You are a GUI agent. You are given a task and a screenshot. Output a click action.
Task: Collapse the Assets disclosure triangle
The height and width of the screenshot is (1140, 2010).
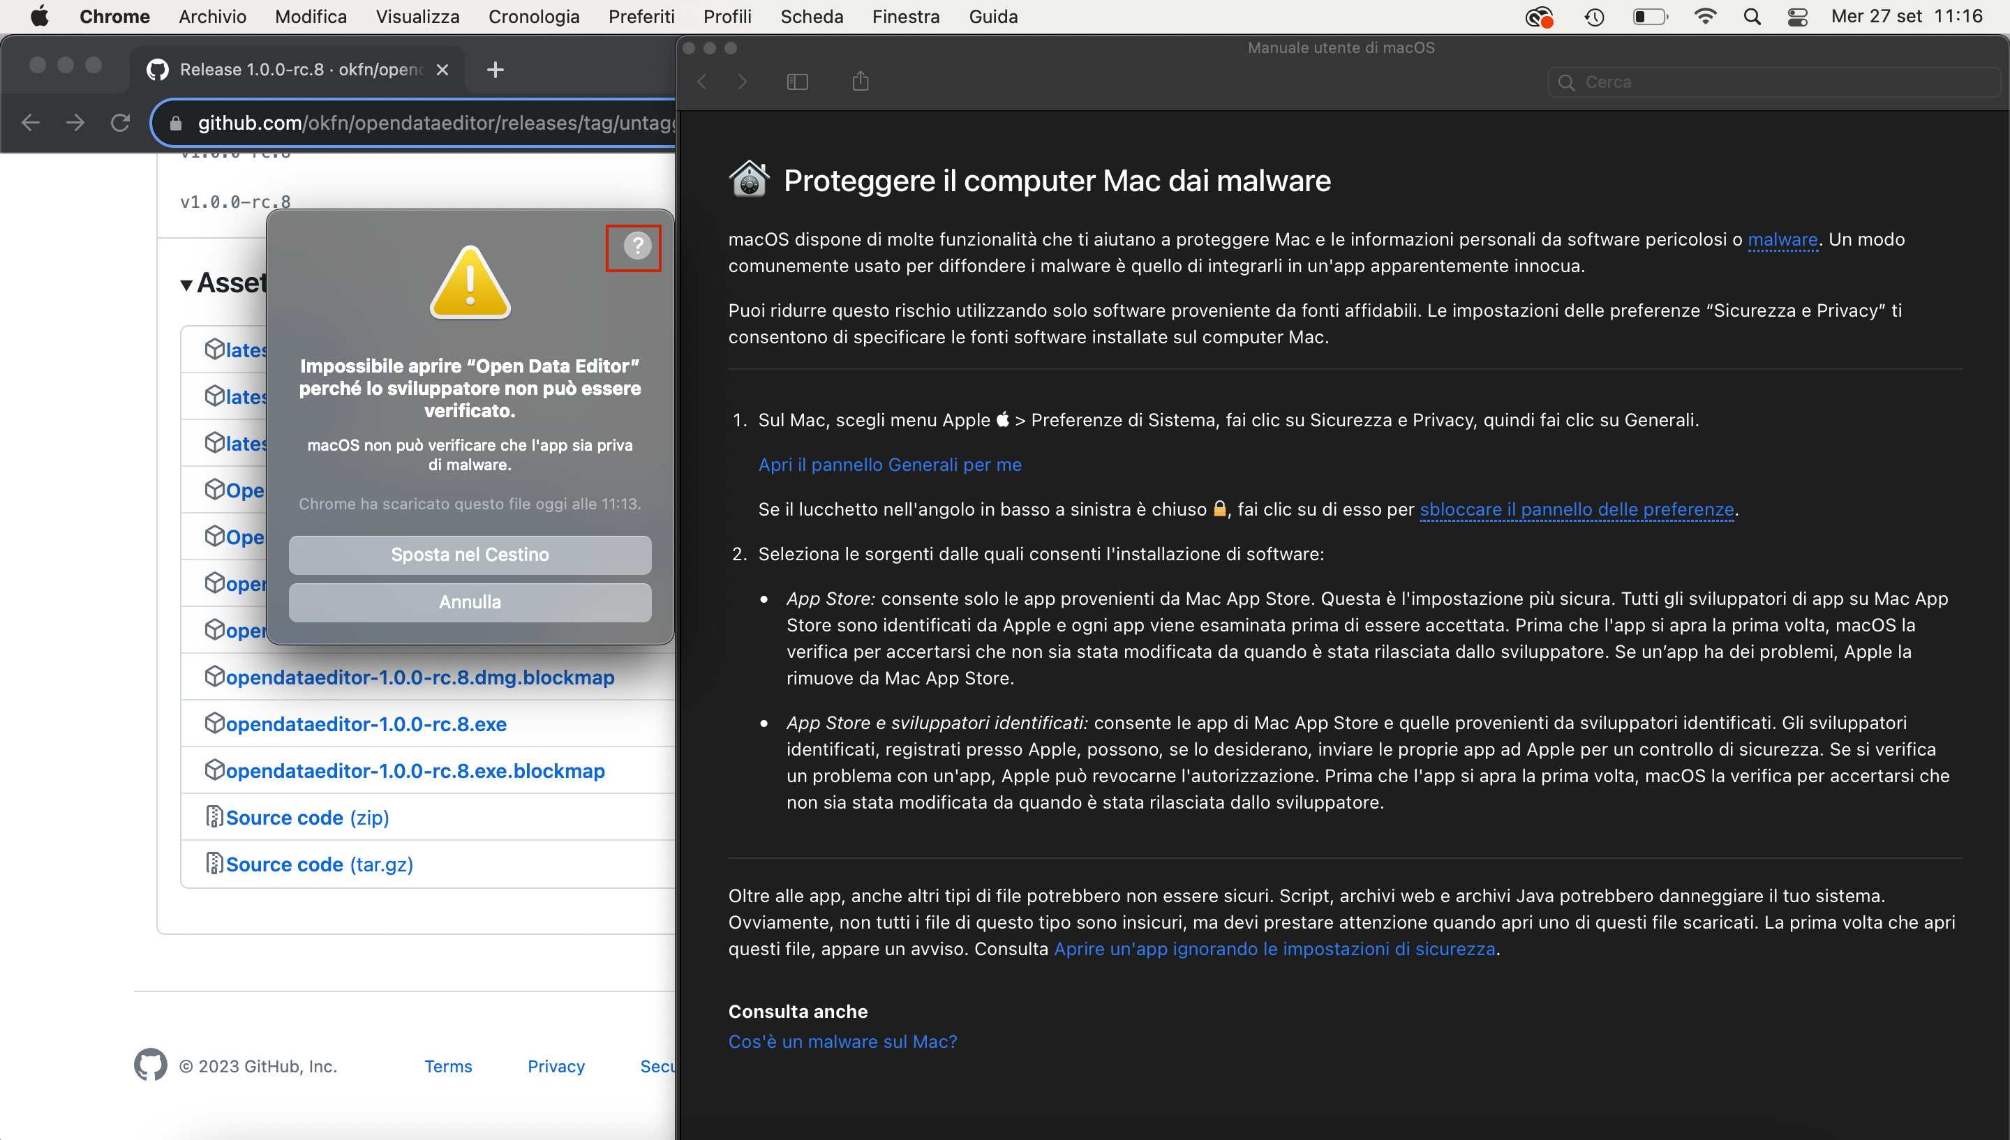[x=186, y=284]
